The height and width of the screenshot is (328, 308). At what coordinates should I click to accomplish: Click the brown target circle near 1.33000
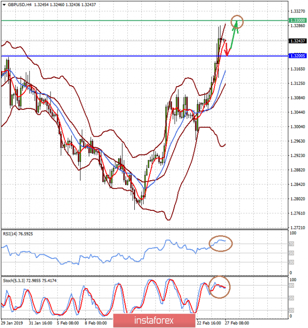(x=237, y=21)
